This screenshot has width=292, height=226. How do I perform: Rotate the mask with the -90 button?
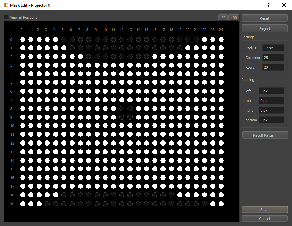223,18
